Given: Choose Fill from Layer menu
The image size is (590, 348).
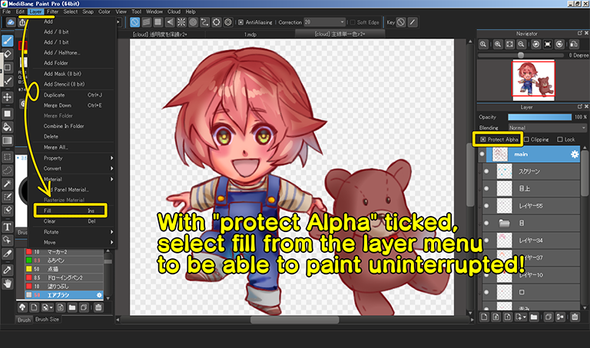Looking at the screenshot, I should point(71,210).
